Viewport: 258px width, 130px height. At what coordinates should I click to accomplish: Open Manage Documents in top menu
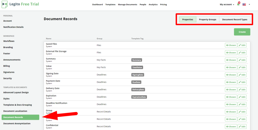(127, 5)
